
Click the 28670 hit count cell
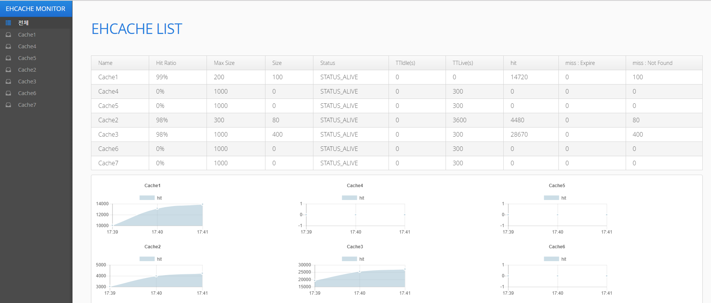pyautogui.click(x=531, y=134)
